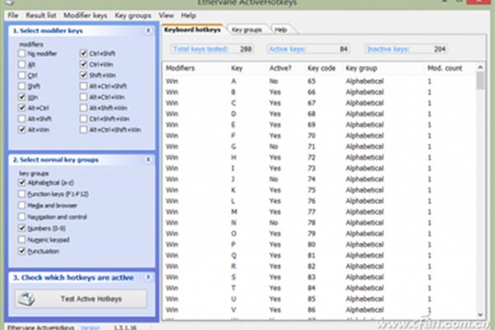Screen dimensions: 495x330
Task: Sort results by Key group column header
Action: (x=361, y=68)
